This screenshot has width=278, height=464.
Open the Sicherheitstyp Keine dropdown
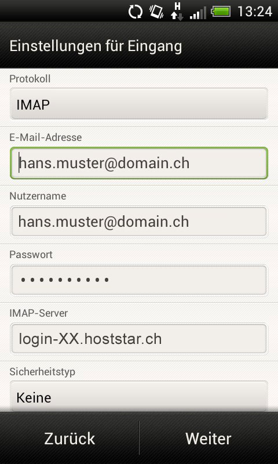pos(139,396)
